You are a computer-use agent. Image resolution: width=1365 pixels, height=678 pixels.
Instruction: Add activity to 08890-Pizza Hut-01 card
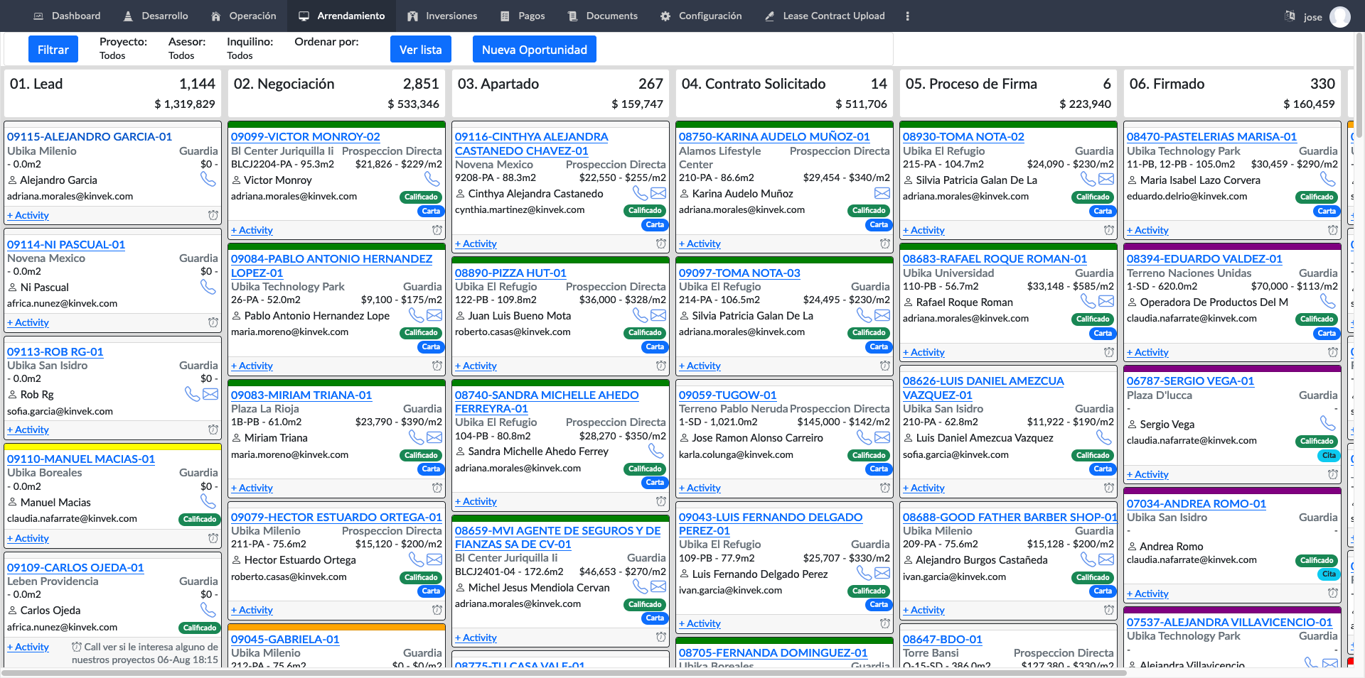476,366
